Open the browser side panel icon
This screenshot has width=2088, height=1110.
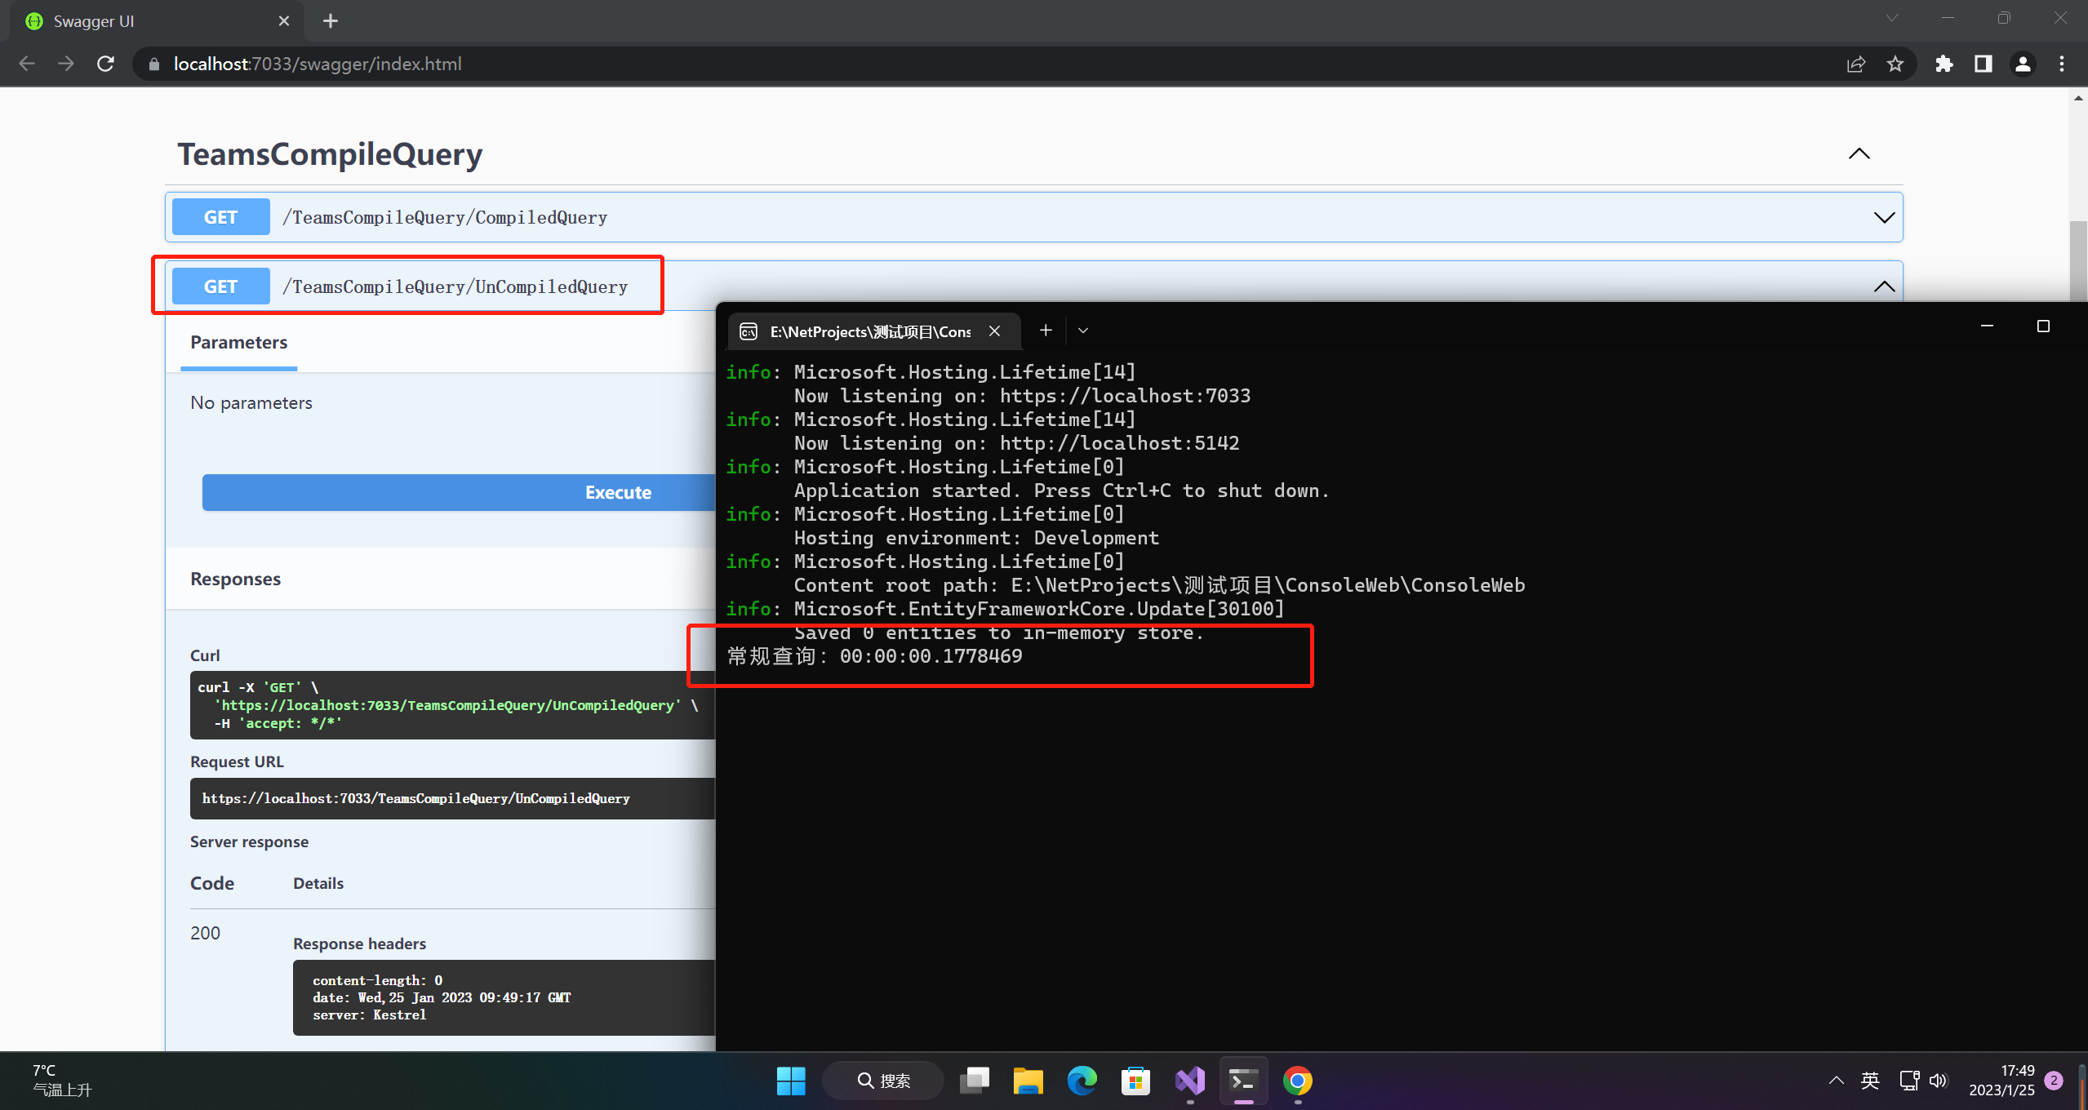click(x=1984, y=64)
